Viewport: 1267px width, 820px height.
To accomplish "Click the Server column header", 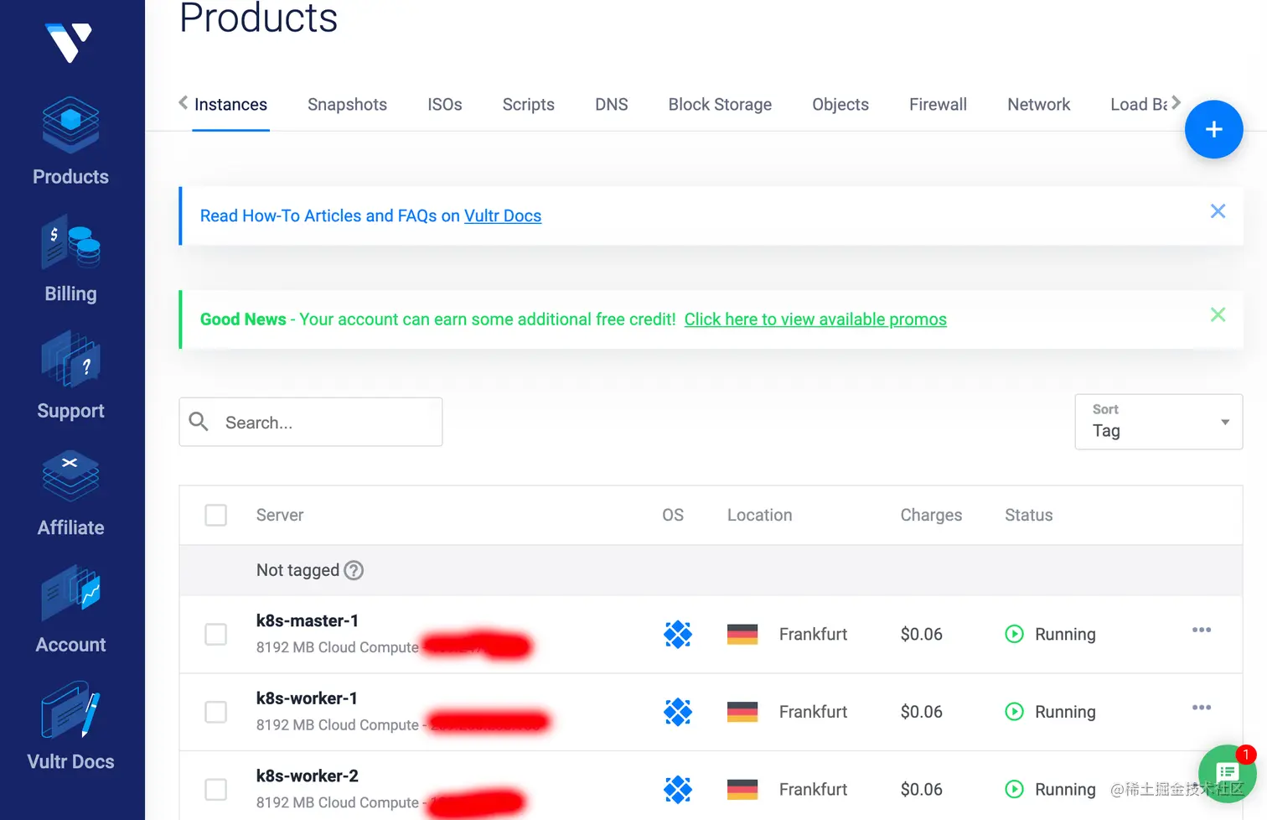I will click(280, 515).
